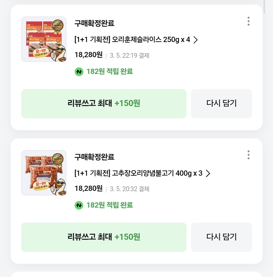Open 고추장오리양념불고기 400g x 3 product title
Screen dimensions: 273x277
click(x=138, y=173)
